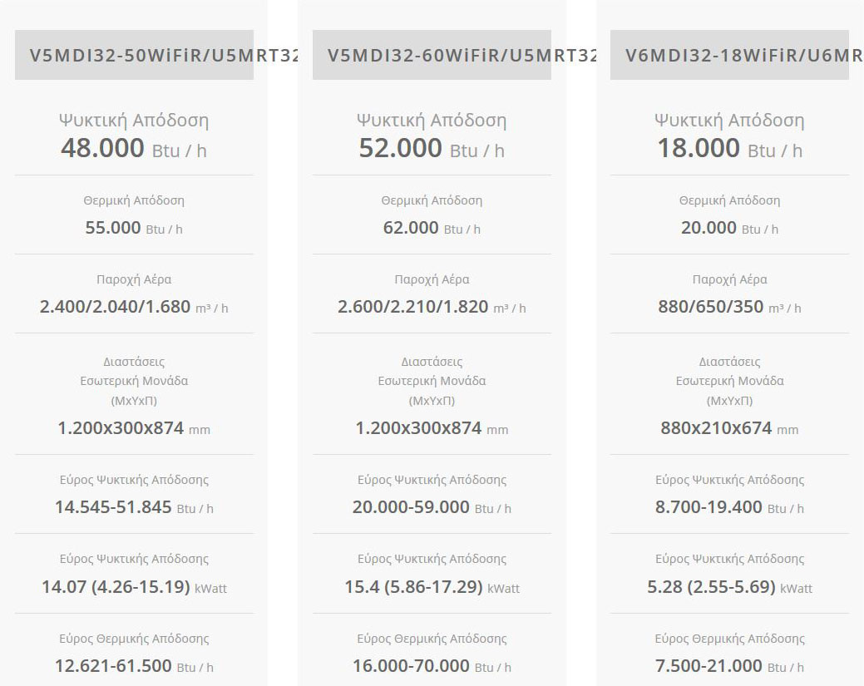
Task: Click the V5MDI32-50WiFiR model header
Action: (x=134, y=56)
